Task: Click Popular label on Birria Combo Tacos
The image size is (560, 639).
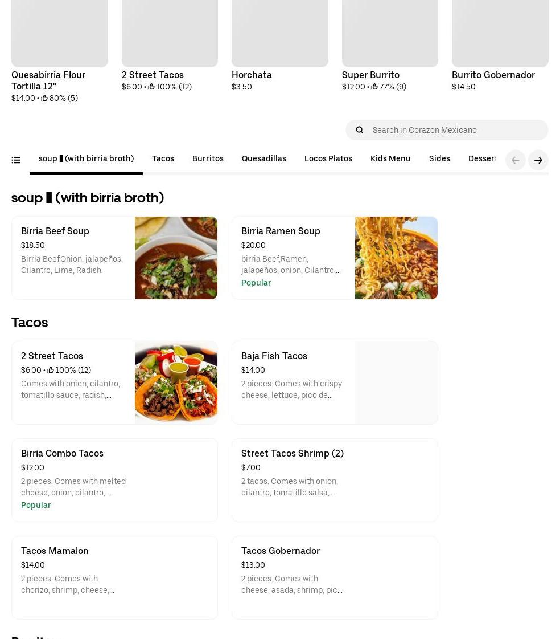Action: coord(36,505)
